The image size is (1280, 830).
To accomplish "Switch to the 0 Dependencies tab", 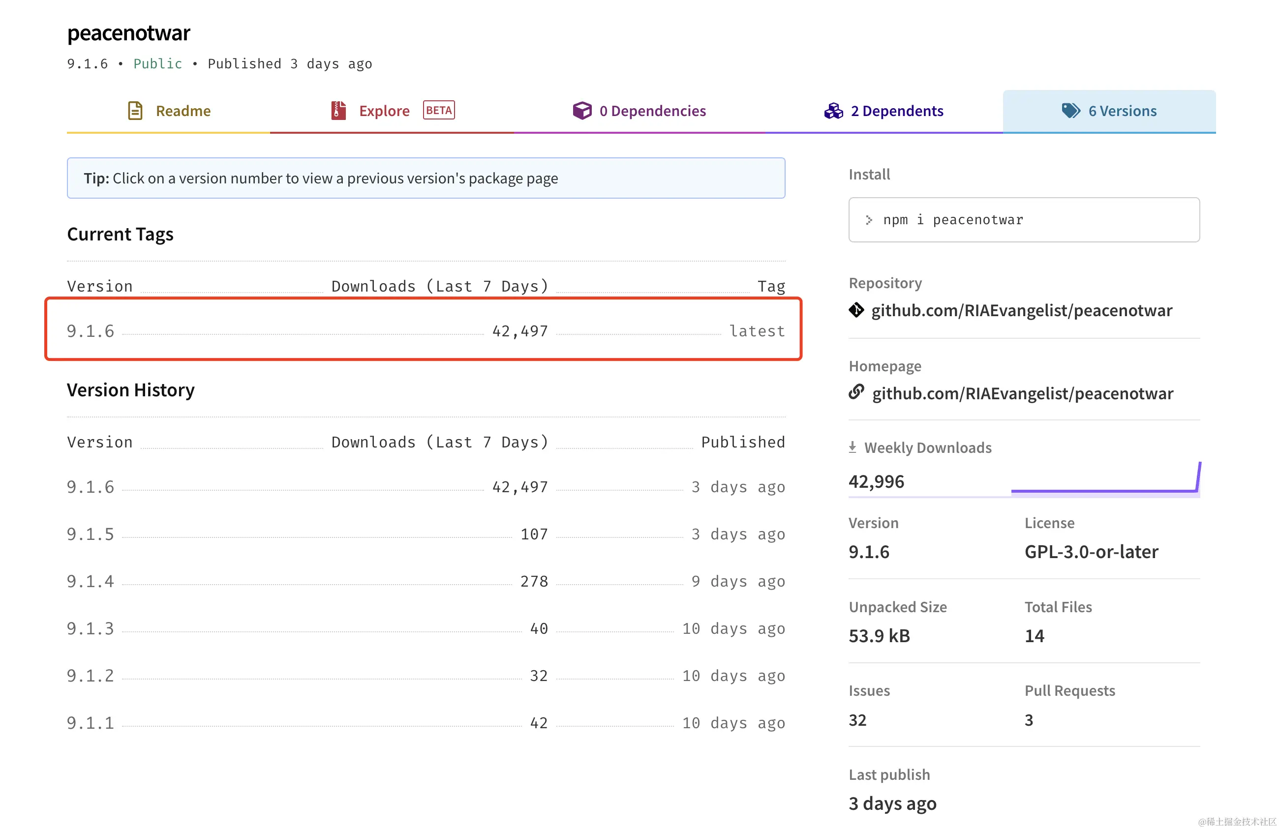I will 652,111.
